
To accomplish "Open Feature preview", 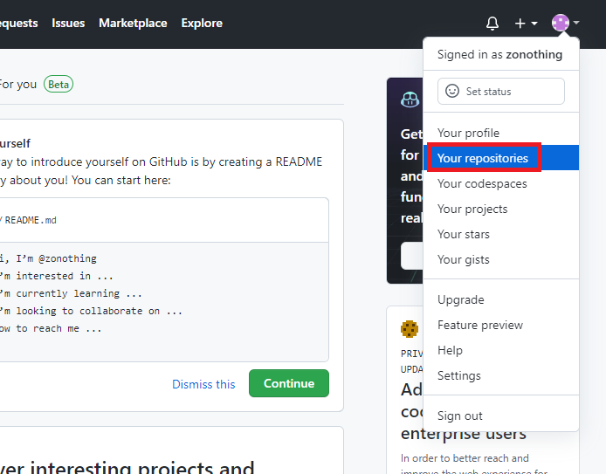I will (x=501, y=325).
